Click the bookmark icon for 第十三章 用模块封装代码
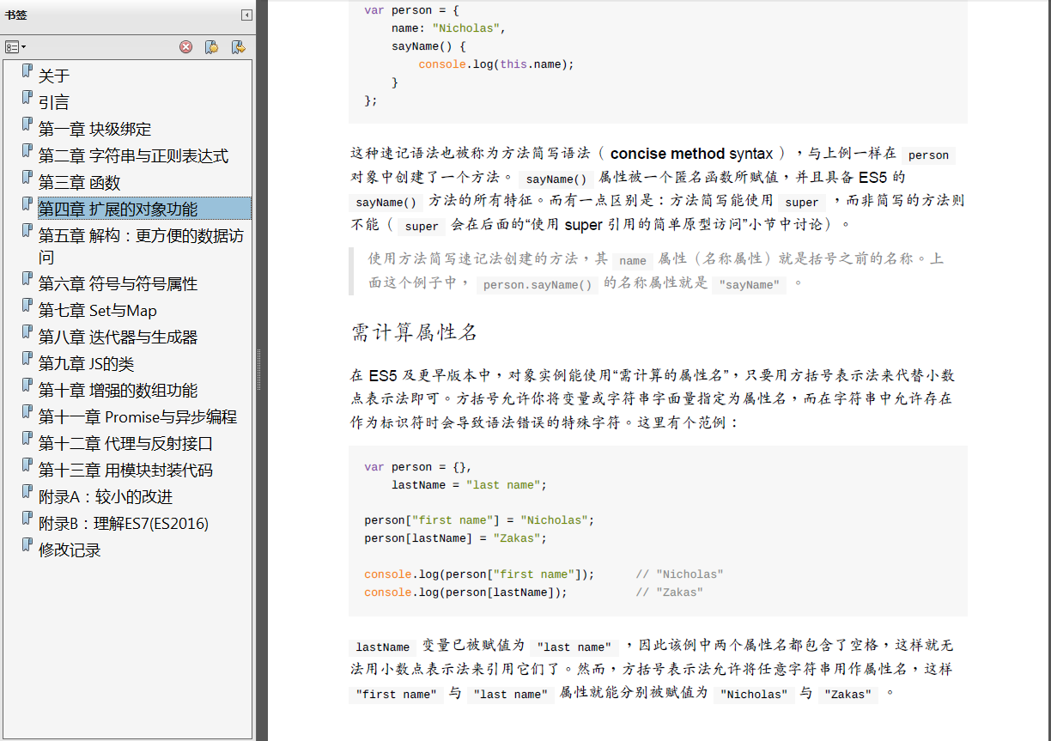 click(27, 466)
